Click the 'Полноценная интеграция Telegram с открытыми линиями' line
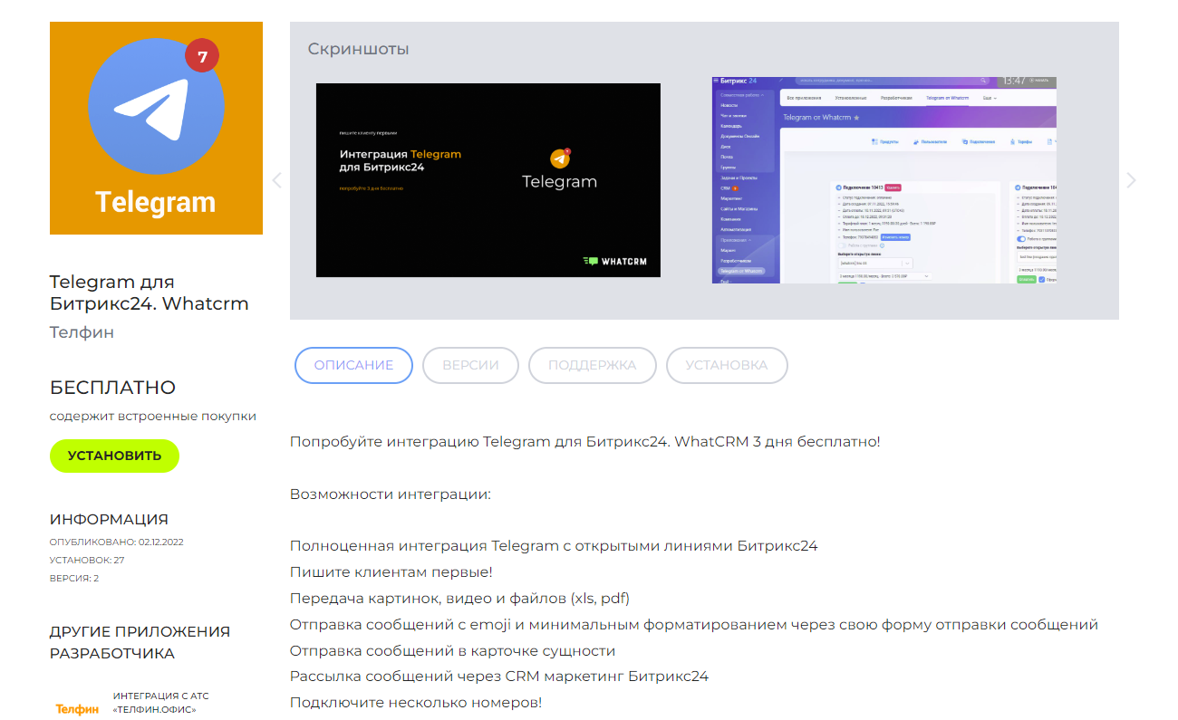 pyautogui.click(x=554, y=546)
